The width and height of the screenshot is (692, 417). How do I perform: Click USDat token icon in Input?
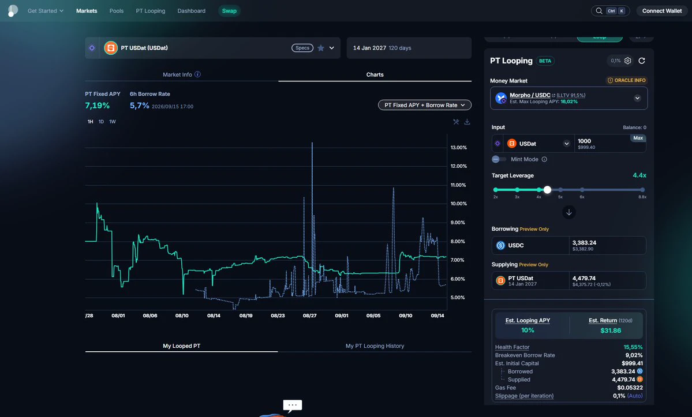pos(511,144)
